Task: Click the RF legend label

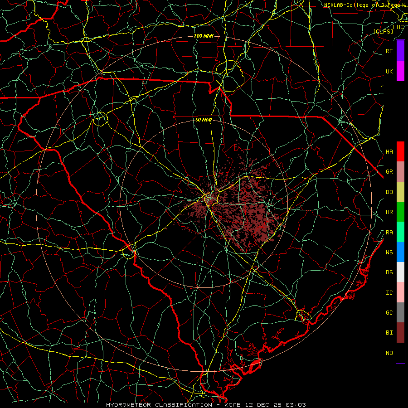Action: [389, 51]
